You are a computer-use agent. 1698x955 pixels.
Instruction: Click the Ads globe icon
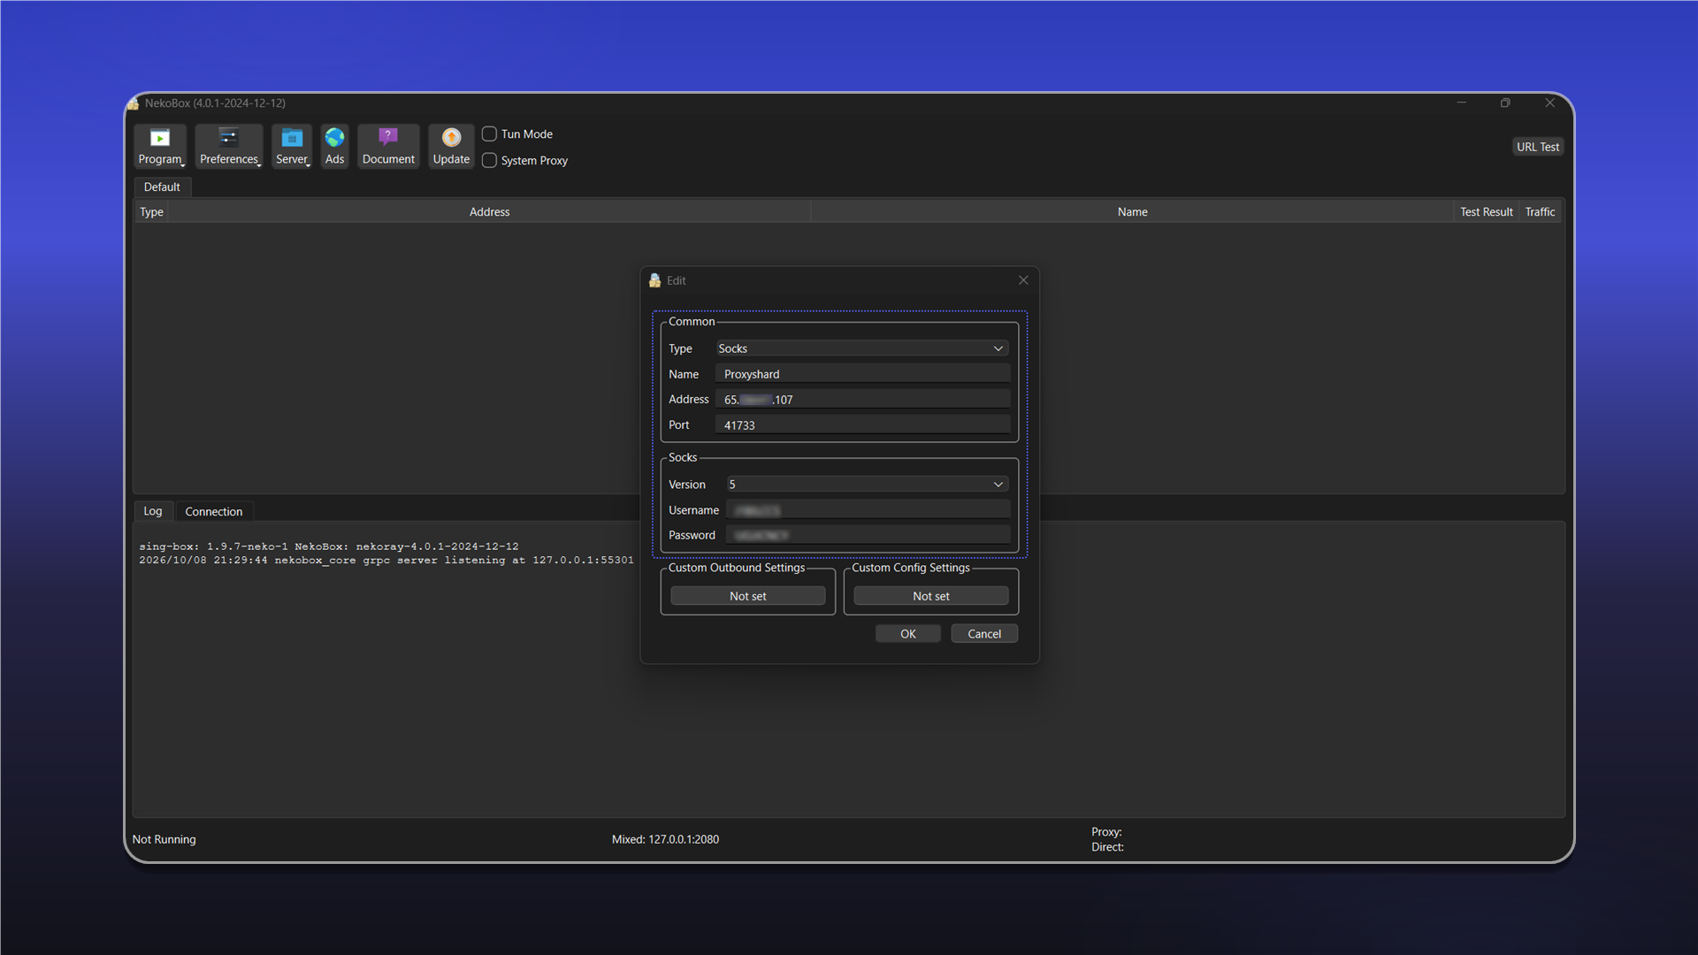click(334, 146)
